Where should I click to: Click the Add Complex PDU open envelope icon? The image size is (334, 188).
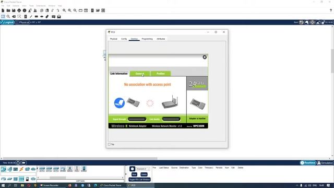pos(59,16)
